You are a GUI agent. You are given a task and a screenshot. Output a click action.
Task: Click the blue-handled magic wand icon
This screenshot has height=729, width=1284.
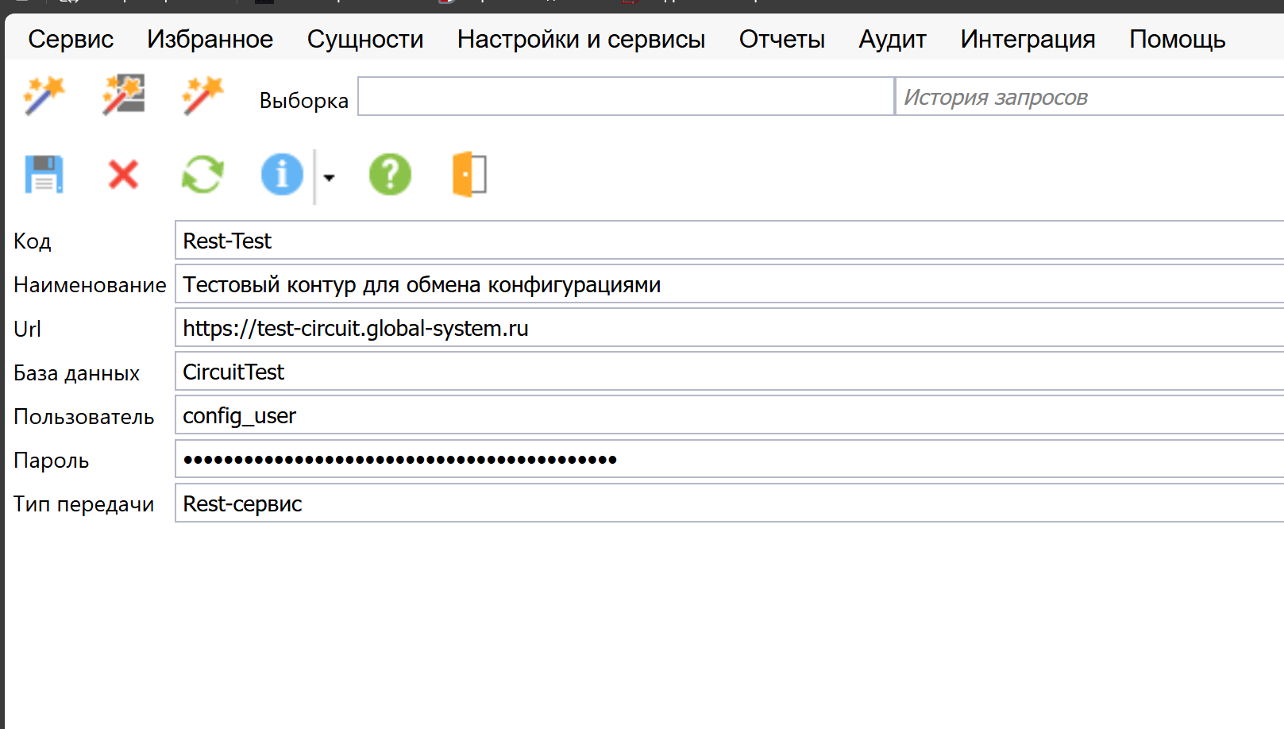click(44, 96)
